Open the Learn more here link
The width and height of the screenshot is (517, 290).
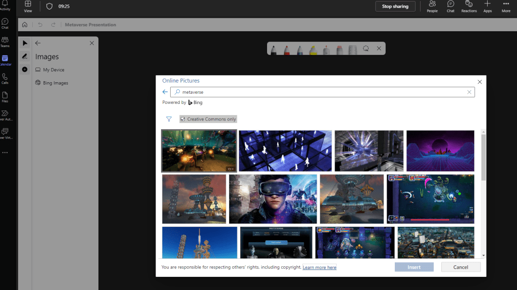319,267
